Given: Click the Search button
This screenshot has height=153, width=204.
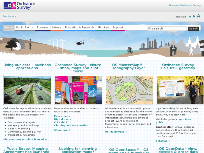Looking at the screenshot, I should click(193, 29).
